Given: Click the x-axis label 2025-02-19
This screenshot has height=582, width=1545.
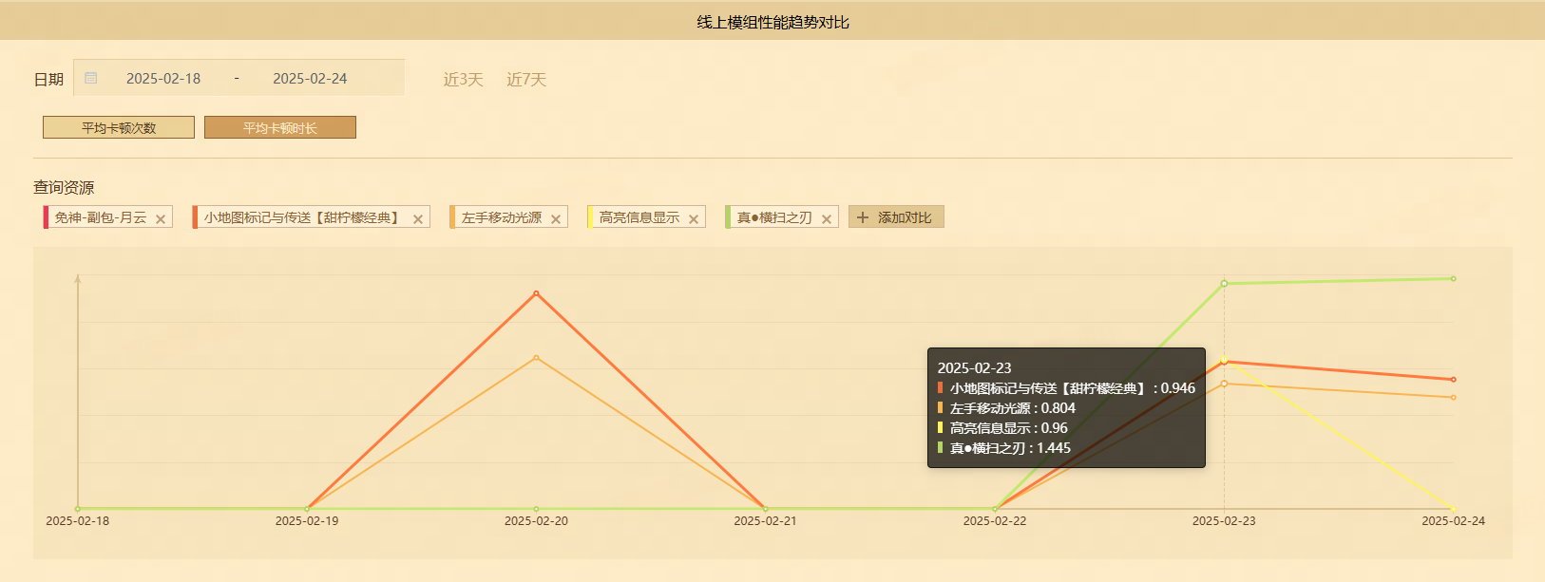Looking at the screenshot, I should 307,520.
